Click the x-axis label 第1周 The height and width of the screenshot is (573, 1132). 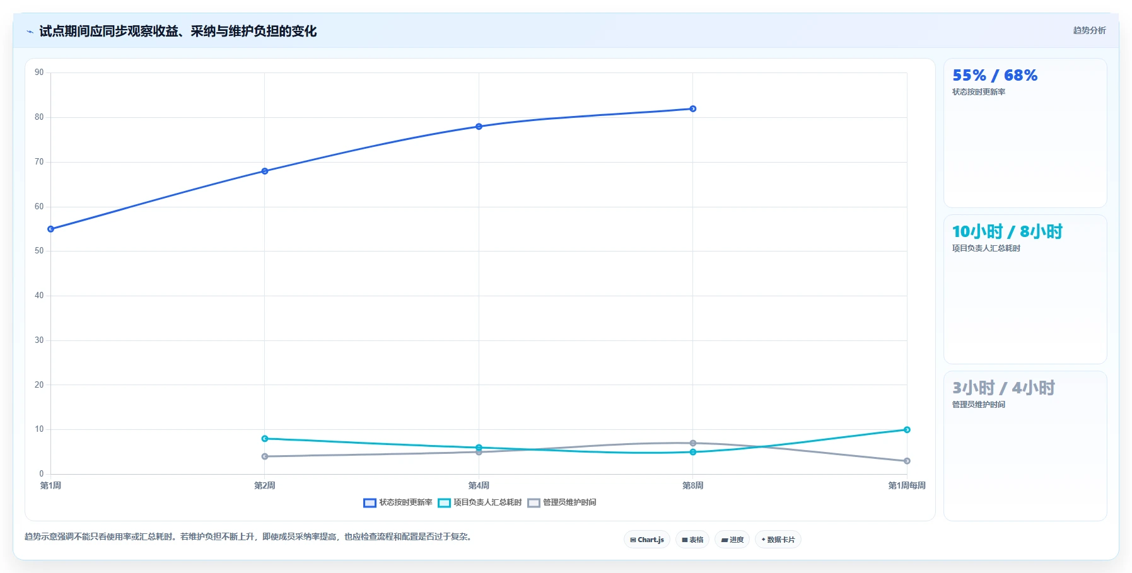pyautogui.click(x=50, y=485)
